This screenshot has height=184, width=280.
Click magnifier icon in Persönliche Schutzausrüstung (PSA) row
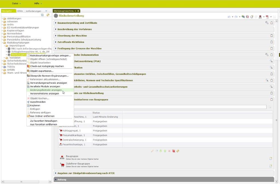[271, 61]
